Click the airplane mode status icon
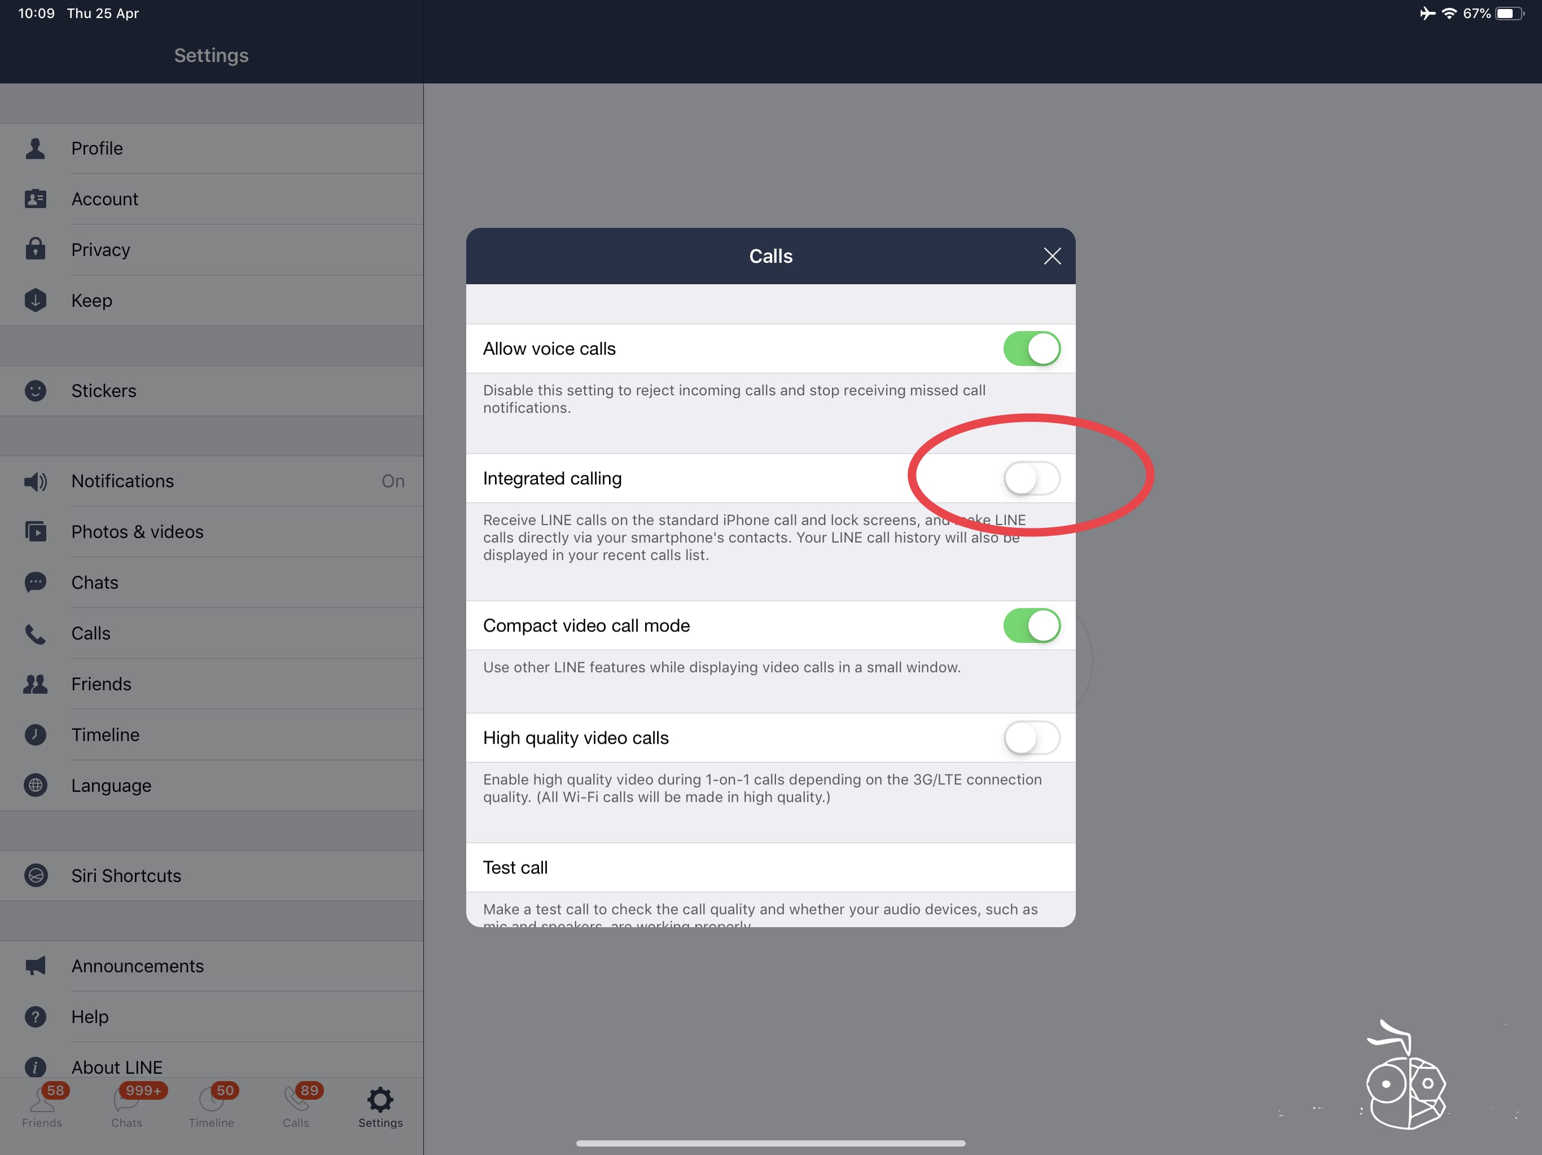Screen dimensions: 1542x1155 point(1427,13)
